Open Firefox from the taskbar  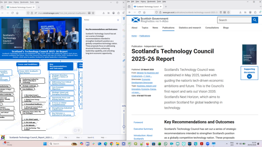pyautogui.click(x=147, y=144)
